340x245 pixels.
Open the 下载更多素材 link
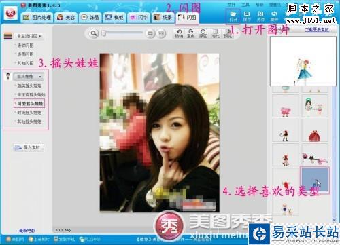(x=317, y=30)
